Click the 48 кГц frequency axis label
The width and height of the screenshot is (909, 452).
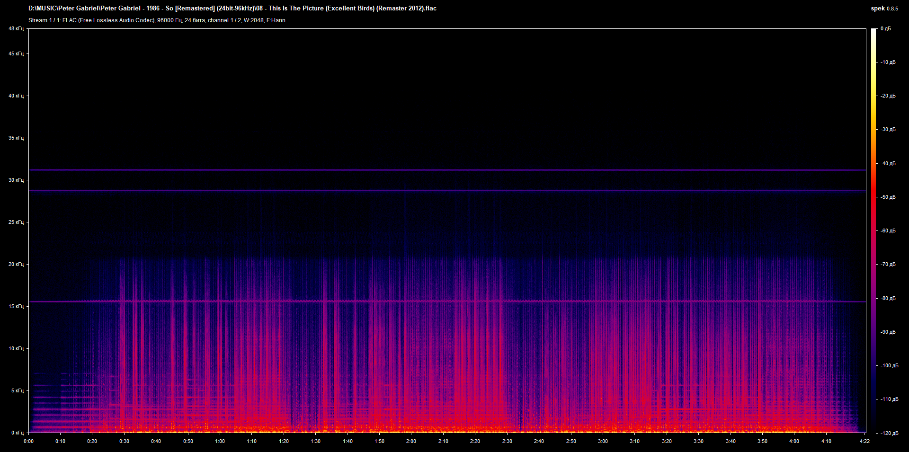pyautogui.click(x=16, y=29)
